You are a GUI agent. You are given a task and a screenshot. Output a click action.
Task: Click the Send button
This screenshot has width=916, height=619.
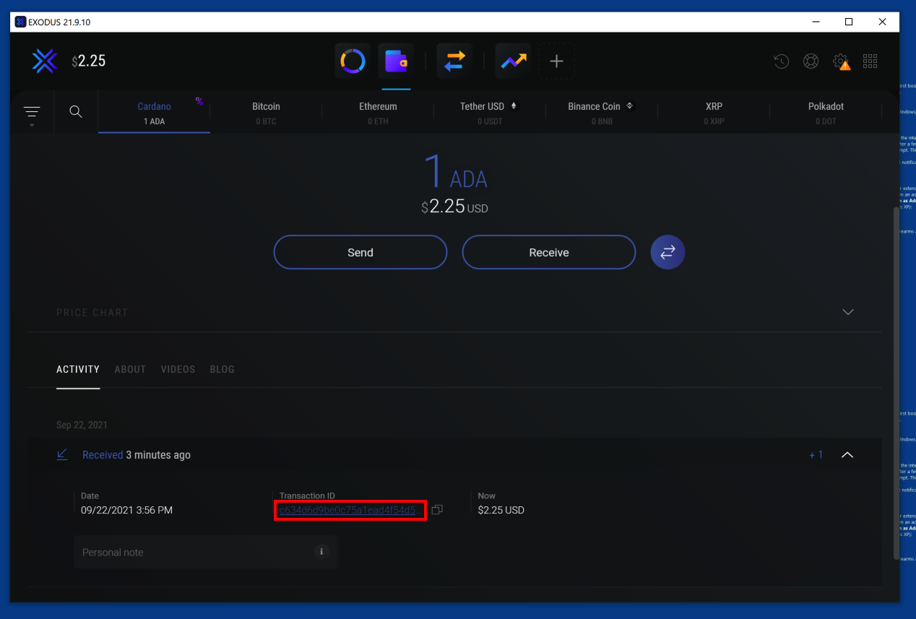(360, 252)
